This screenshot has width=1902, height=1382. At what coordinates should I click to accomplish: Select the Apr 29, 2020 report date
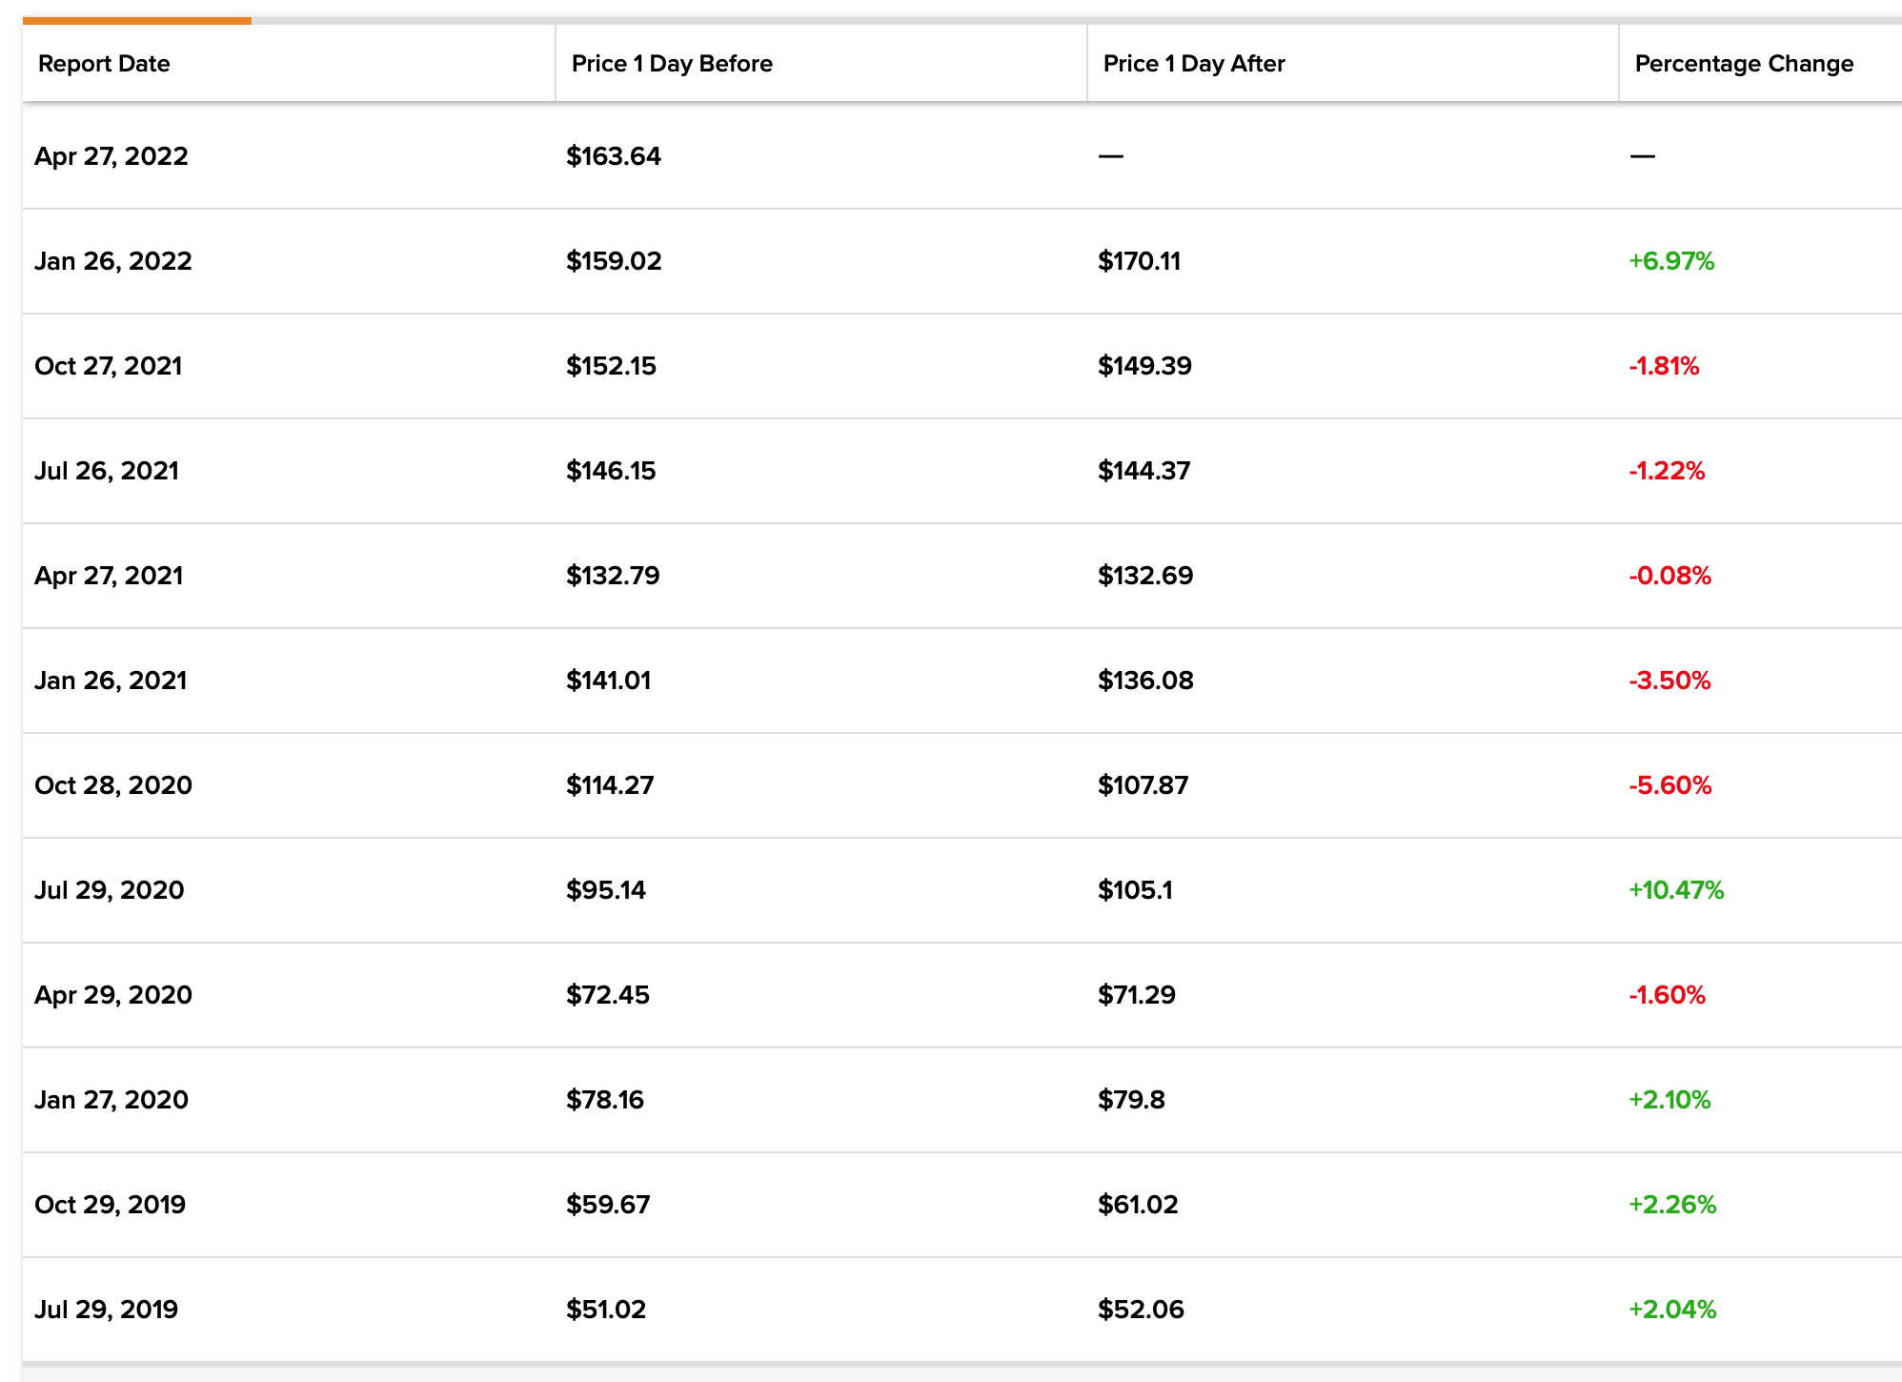113,995
